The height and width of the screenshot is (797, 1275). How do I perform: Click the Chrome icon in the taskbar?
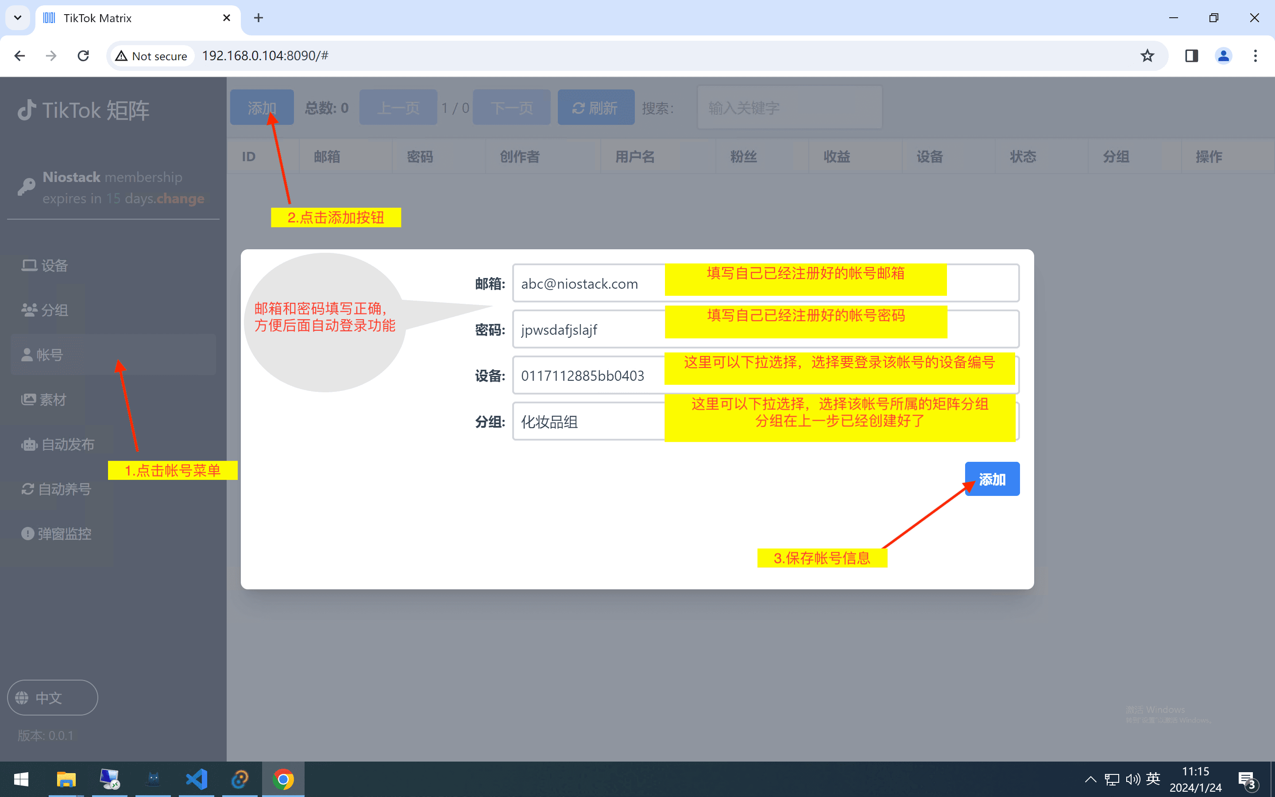click(x=283, y=779)
